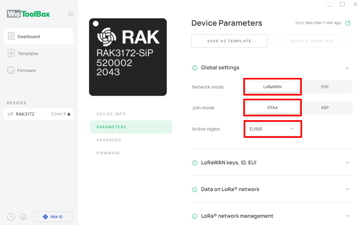Viewport: 359px width, 225px height.
Task: Show info for LoRa network management
Action: coord(195,216)
